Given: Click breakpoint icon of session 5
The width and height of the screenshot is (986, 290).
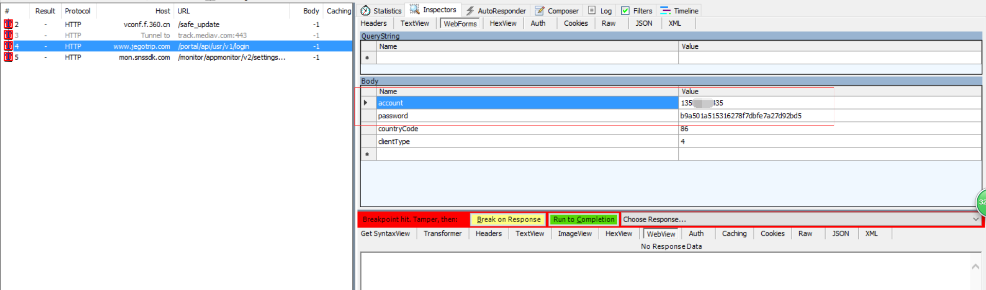Looking at the screenshot, I should pyautogui.click(x=8, y=57).
